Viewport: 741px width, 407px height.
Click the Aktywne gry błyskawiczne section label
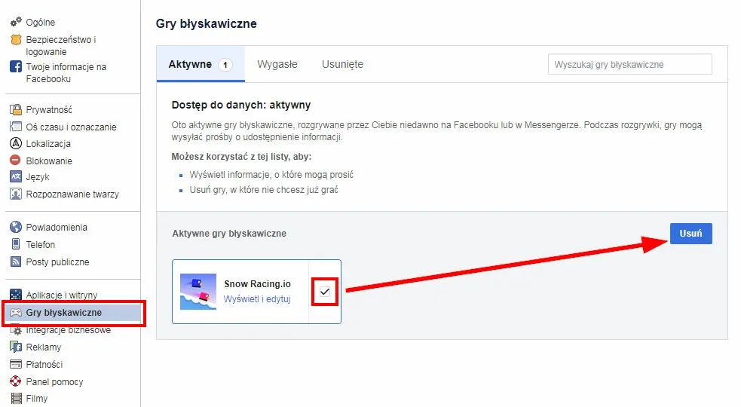tap(229, 233)
